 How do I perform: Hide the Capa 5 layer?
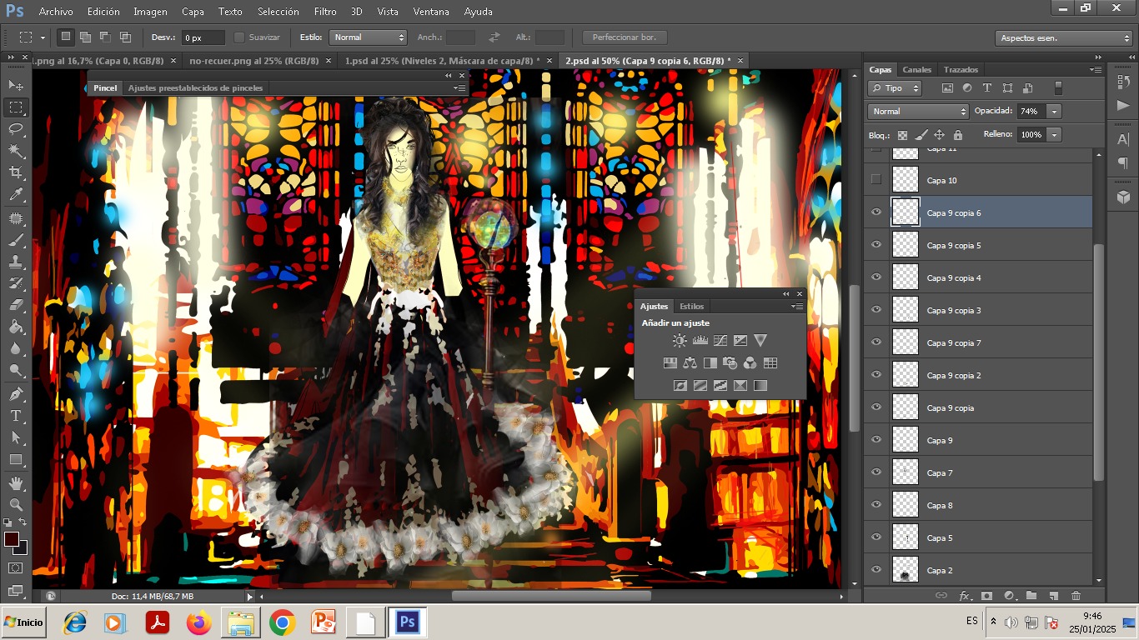pos(876,537)
